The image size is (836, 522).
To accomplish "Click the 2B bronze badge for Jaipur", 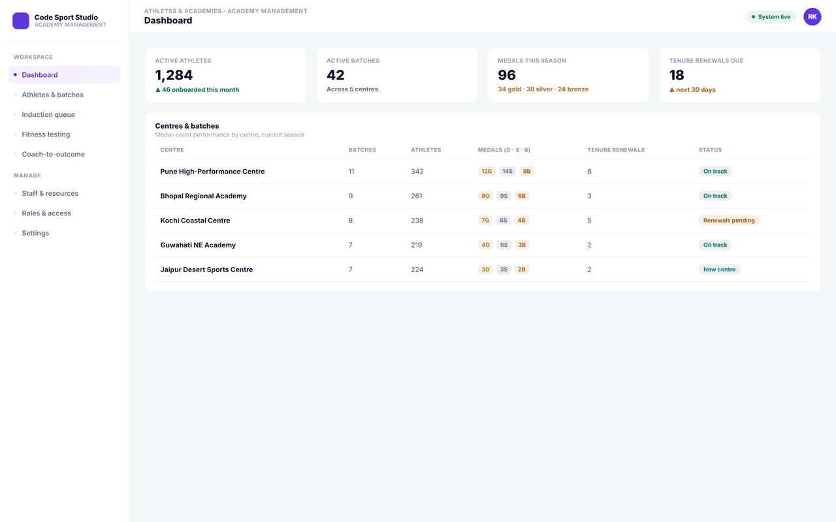I will [521, 269].
